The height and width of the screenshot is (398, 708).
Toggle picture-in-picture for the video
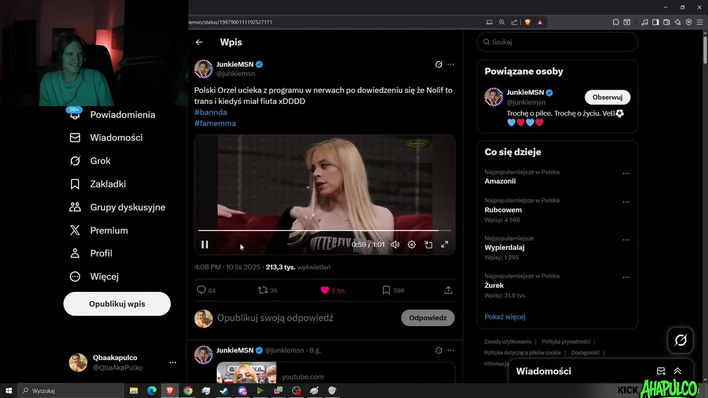point(428,244)
